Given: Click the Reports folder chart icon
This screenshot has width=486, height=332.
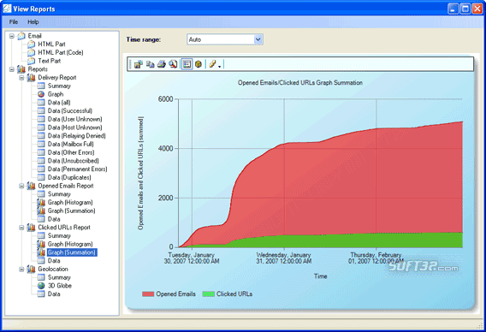Looking at the screenshot, I should 21,68.
